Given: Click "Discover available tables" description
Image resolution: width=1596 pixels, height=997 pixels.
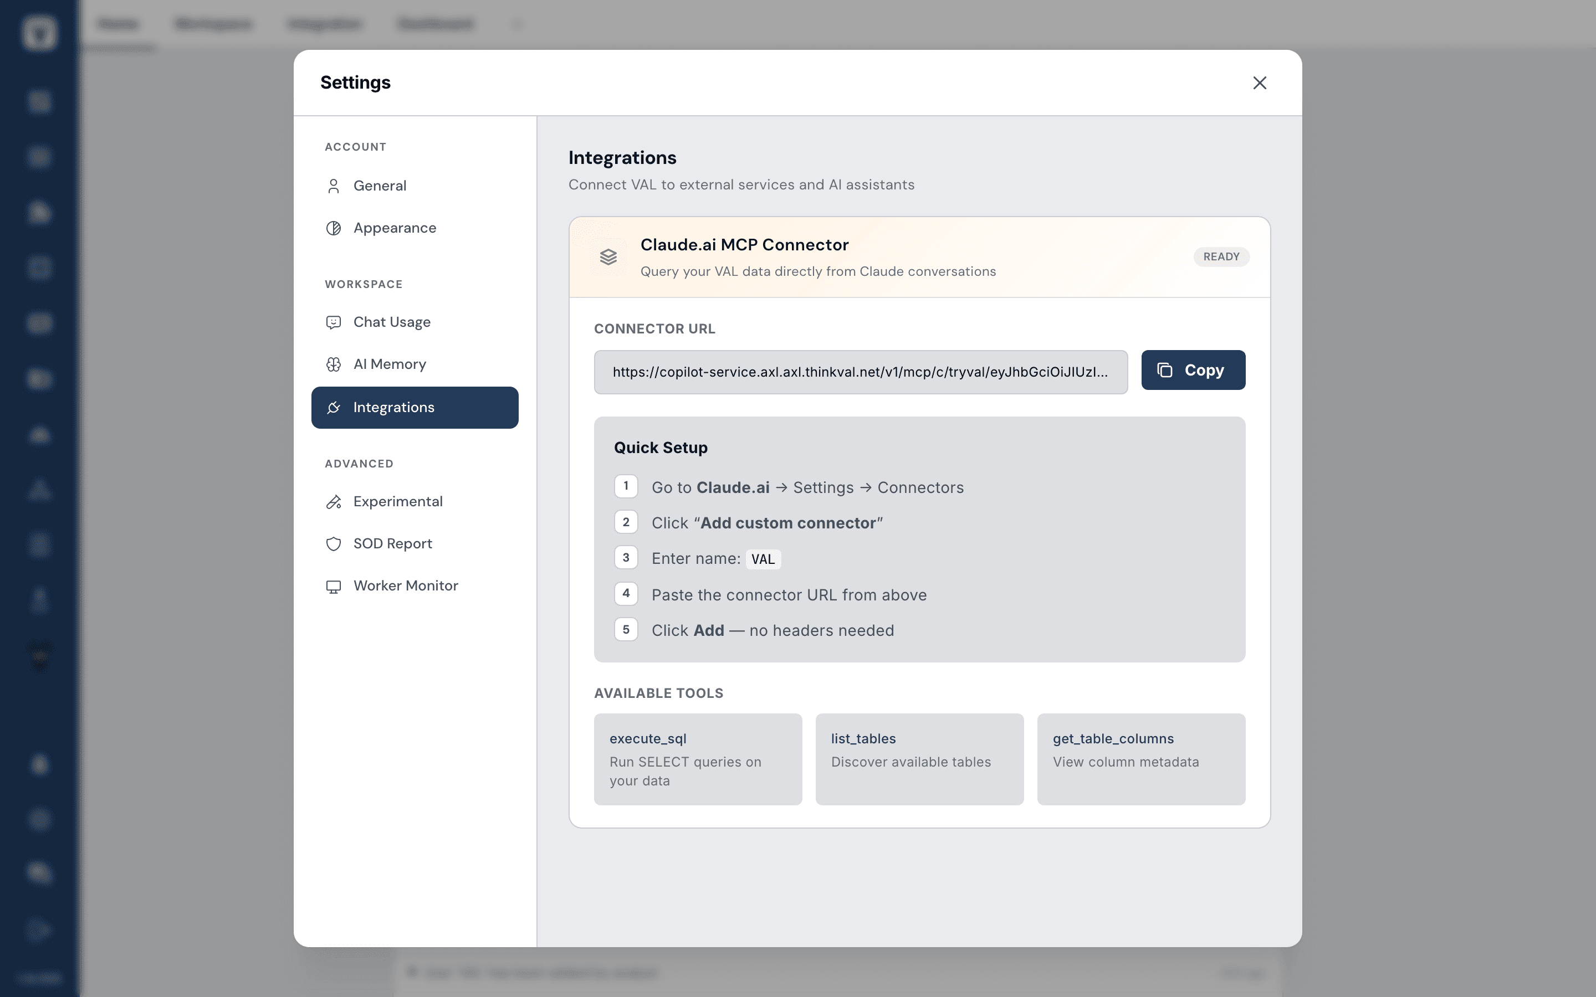Looking at the screenshot, I should coord(911,762).
